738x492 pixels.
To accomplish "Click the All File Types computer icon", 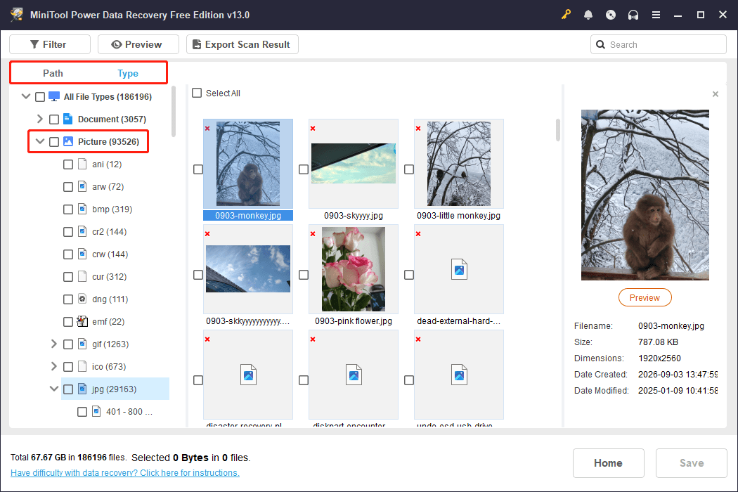I will pyautogui.click(x=54, y=96).
